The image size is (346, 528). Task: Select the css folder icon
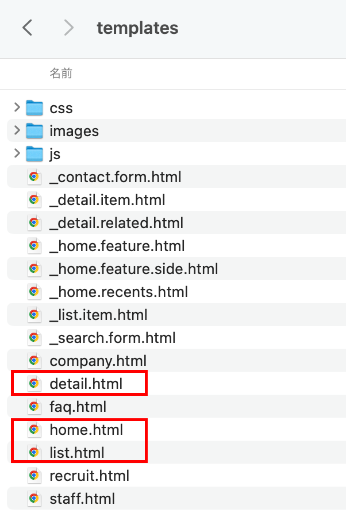(34, 108)
